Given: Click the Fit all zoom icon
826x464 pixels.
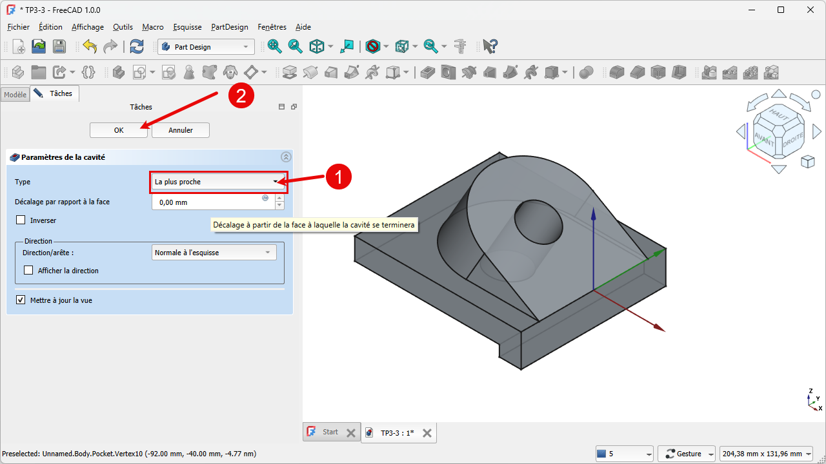Looking at the screenshot, I should pos(274,46).
